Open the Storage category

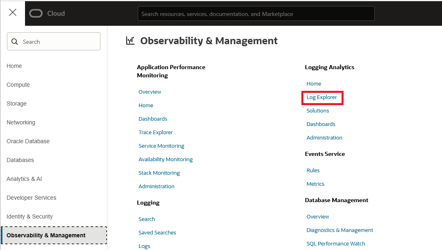17,104
